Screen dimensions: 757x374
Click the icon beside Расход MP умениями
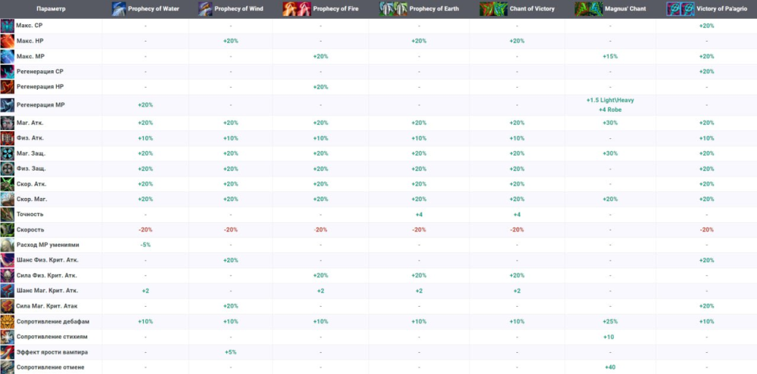pos(8,245)
